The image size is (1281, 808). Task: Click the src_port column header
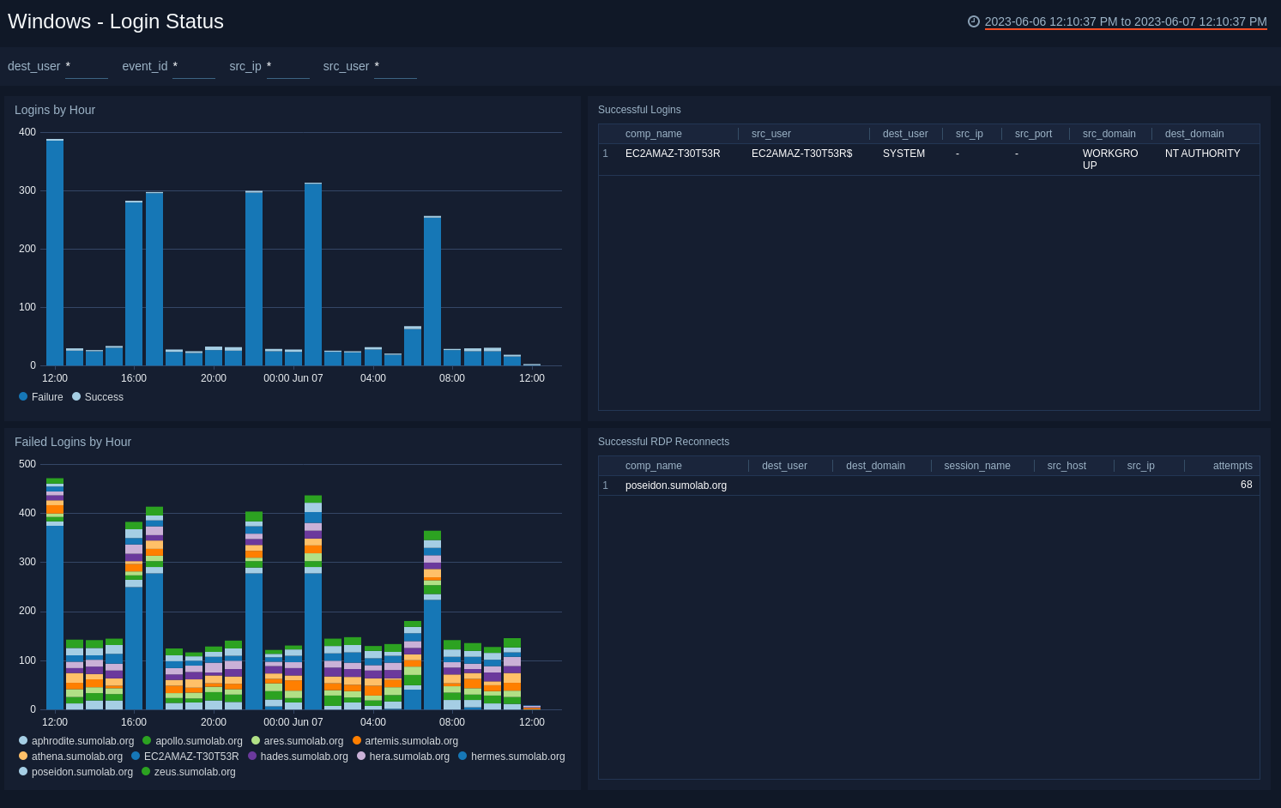pos(1033,134)
